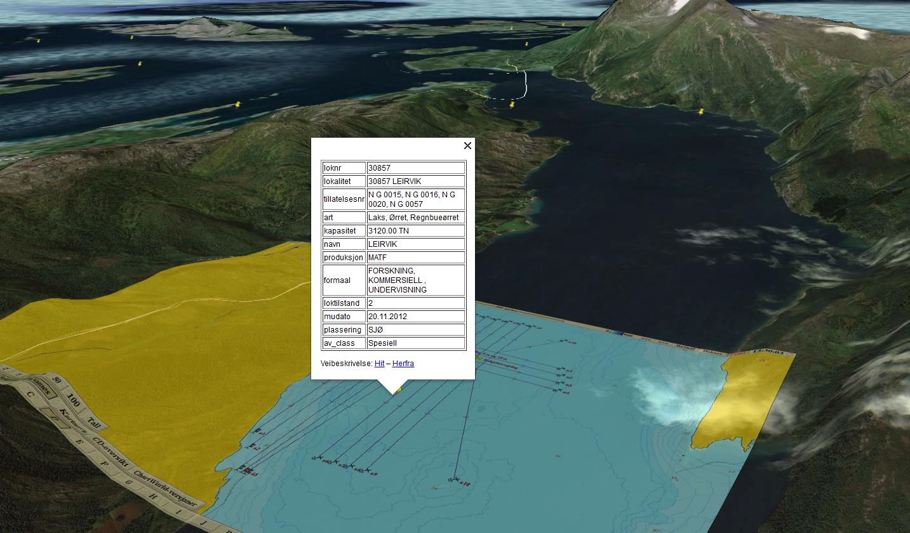Viewport: 910px width, 533px height.
Task: Click the '50' button on the chart overlay
Action: (57, 380)
